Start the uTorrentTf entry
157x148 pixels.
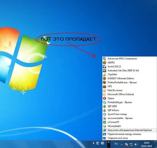point(130,122)
